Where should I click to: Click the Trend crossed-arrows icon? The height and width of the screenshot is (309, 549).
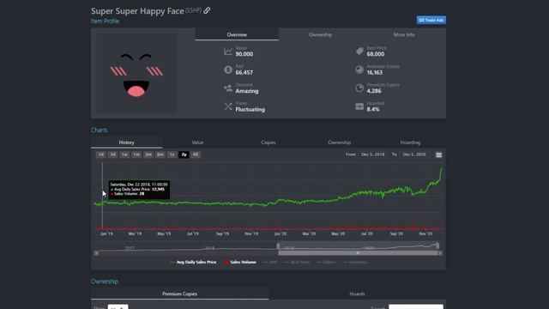[x=228, y=106]
